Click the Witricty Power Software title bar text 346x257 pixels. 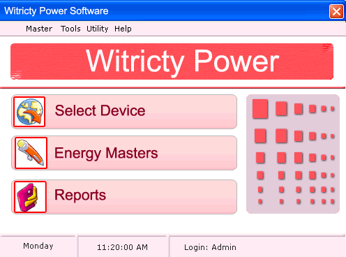(x=57, y=11)
